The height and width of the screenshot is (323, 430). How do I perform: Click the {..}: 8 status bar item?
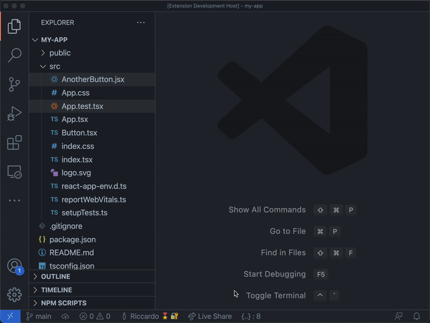pyautogui.click(x=251, y=316)
